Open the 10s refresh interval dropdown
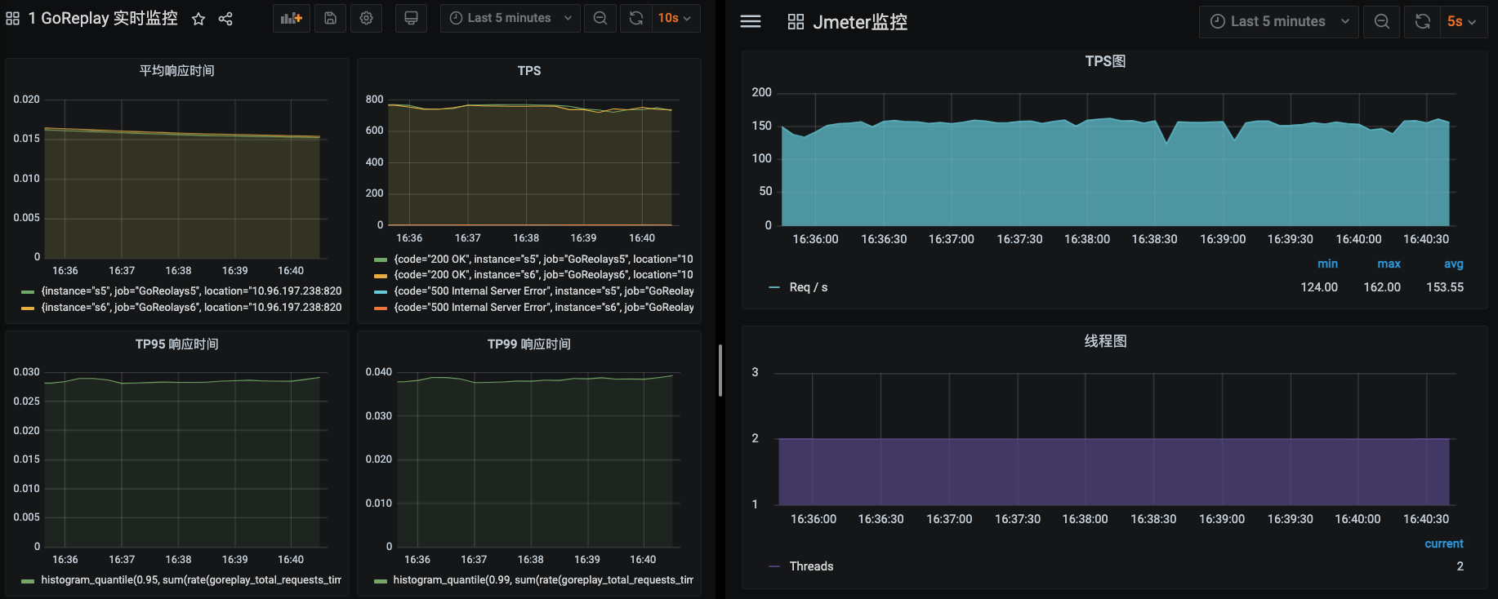Image resolution: width=1498 pixels, height=599 pixels. (x=675, y=18)
